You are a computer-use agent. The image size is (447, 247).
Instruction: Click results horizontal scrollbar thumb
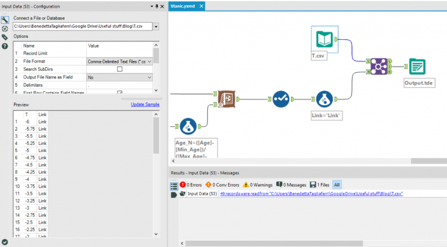(x=275, y=243)
